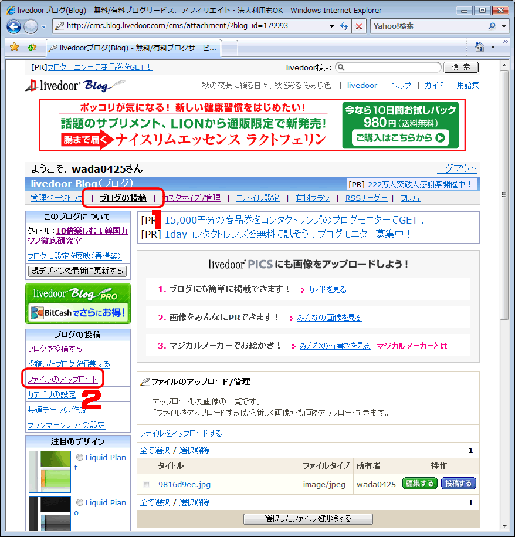Click the Refresh page icon
Screen dimensions: 515x537
tap(344, 26)
